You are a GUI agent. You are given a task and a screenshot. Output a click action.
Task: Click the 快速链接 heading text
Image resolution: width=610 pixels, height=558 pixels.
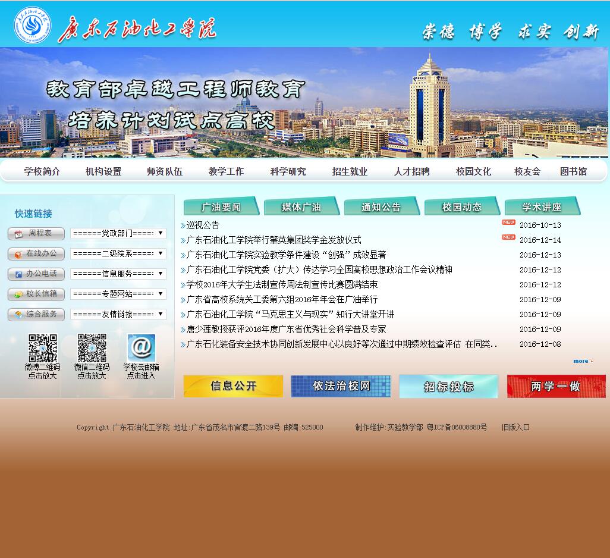point(33,214)
